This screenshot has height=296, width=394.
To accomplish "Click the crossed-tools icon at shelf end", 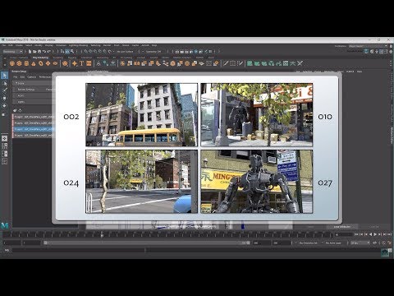I will [300, 63].
